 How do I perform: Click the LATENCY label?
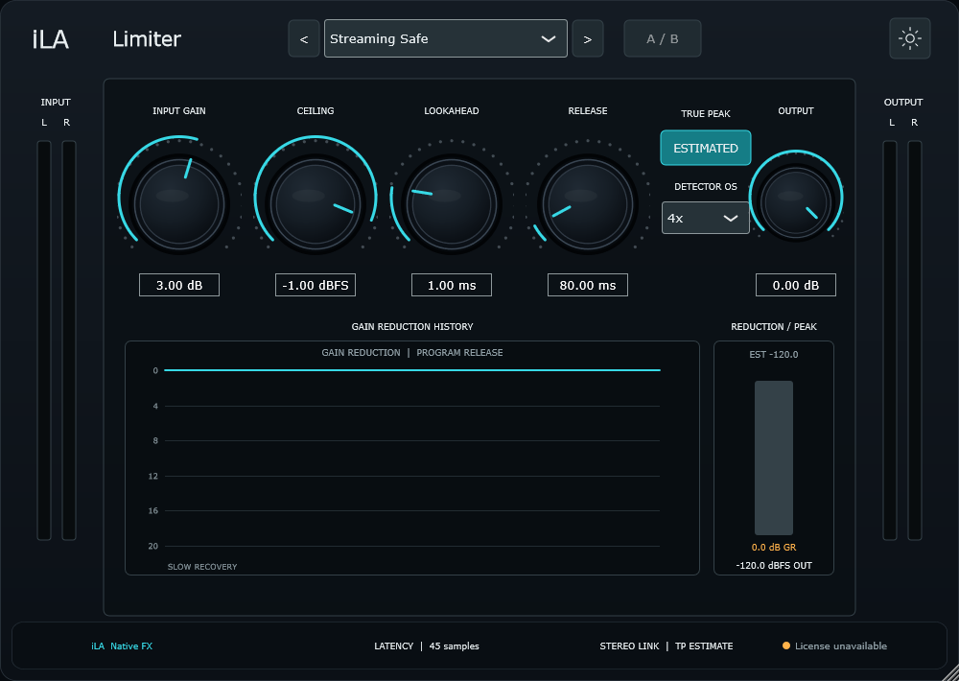click(394, 646)
